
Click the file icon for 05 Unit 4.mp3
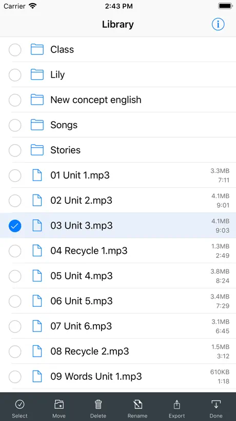click(37, 276)
